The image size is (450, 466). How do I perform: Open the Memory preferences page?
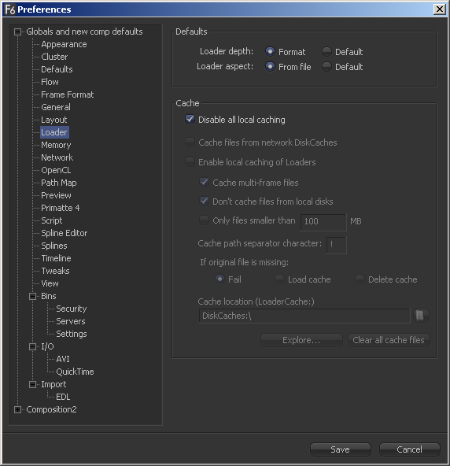(56, 145)
